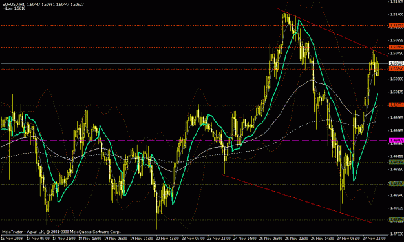
Task: Click the orange 1.50540 level price tag
Action: (x=396, y=69)
